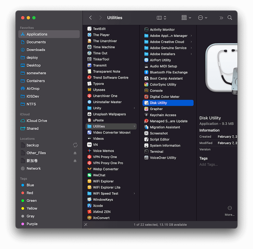253x249 pixels.
Task: Click the Screenshot app icon
Action: (x=146, y=133)
